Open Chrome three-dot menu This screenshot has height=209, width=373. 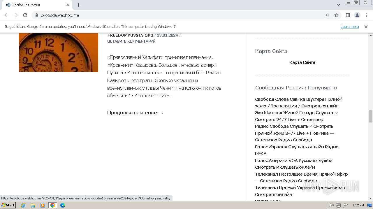(367, 15)
